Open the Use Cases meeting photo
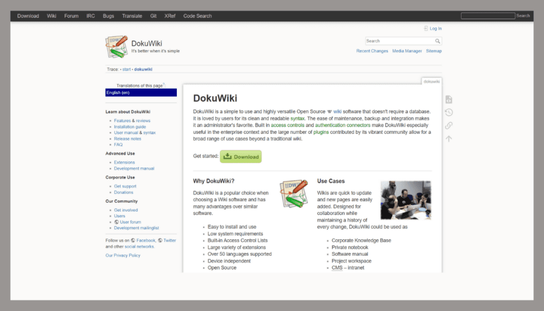 [405, 200]
